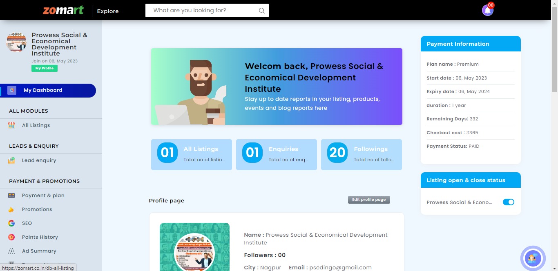Viewport: 558px width, 271px height.
Task: Open the Enquiries count card
Action: tap(277, 155)
